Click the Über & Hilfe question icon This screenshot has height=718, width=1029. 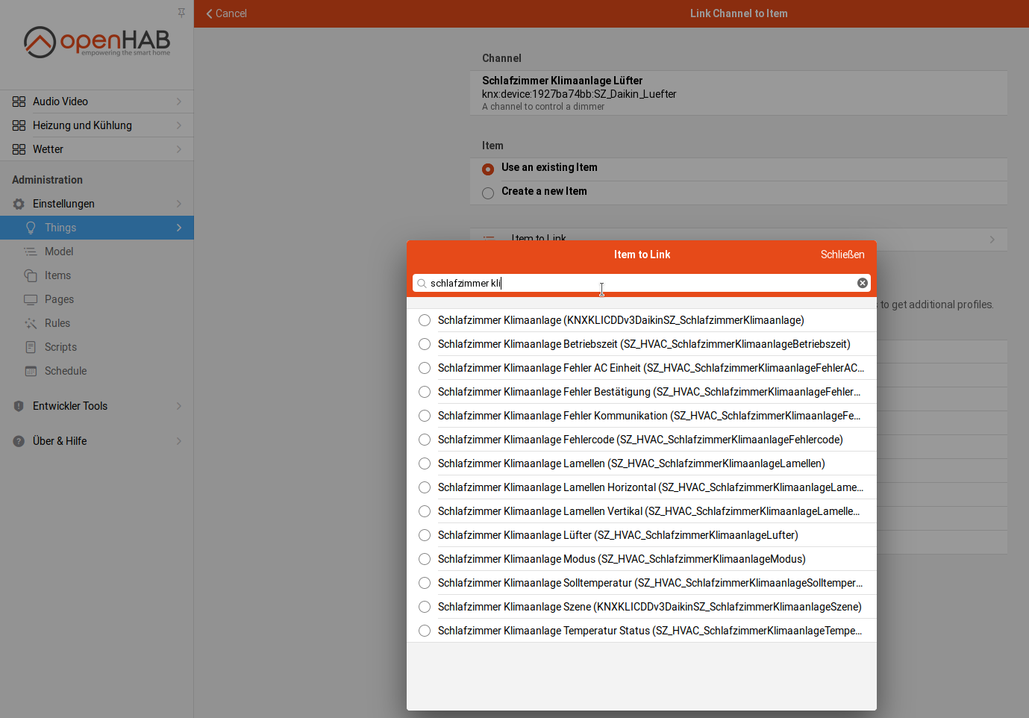(x=19, y=441)
